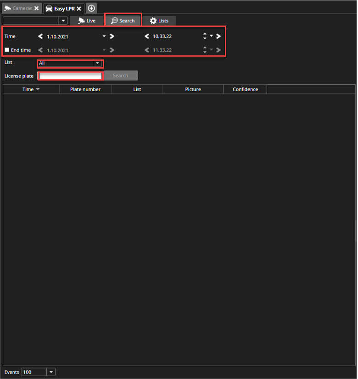Expand the List dropdown showing All
Screen dimensions: 358x379
[x=97, y=63]
